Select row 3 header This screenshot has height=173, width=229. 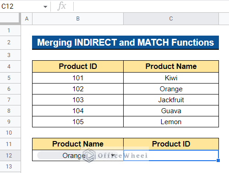[x=10, y=55]
